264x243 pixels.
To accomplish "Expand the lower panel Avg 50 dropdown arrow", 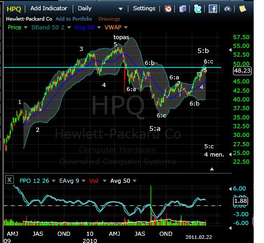I will point(135,181).
